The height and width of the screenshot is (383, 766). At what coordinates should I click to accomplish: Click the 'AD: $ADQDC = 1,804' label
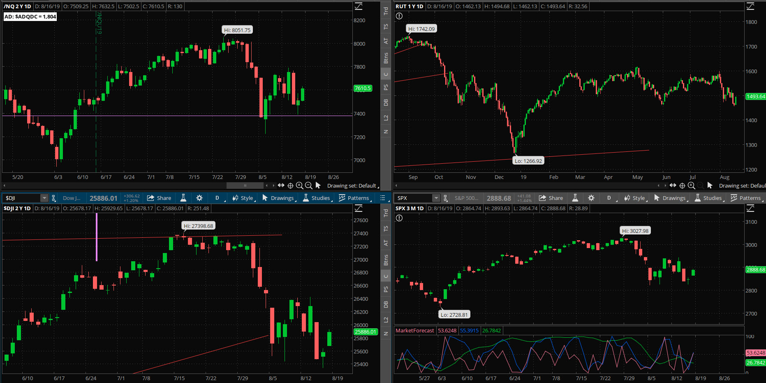30,16
